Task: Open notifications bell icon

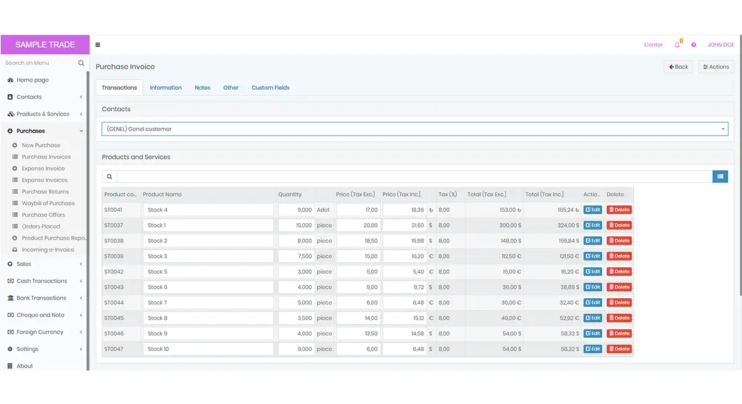Action: [678, 45]
